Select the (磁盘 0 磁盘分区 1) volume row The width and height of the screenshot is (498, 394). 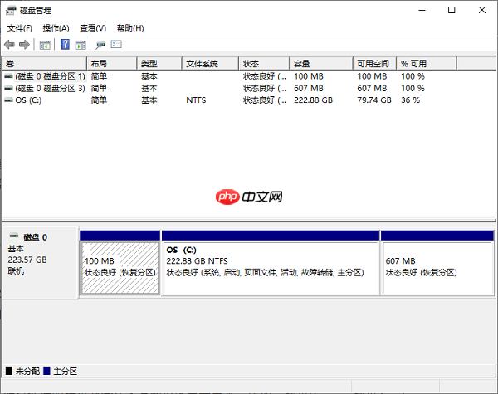(x=50, y=76)
